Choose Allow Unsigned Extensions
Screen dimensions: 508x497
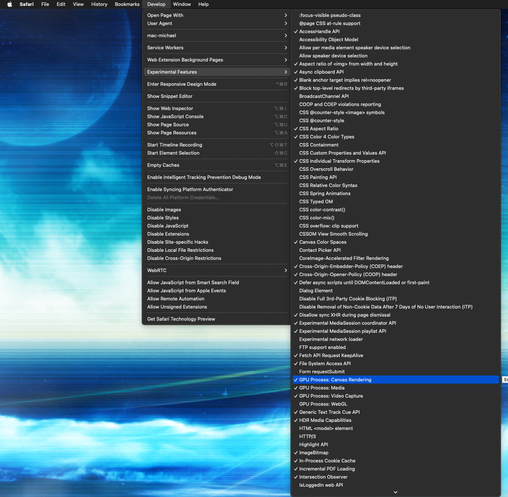point(216,307)
